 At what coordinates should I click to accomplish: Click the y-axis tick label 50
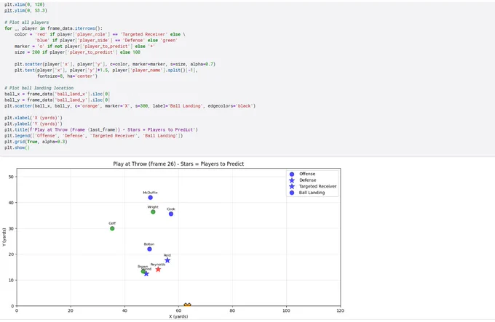point(12,177)
